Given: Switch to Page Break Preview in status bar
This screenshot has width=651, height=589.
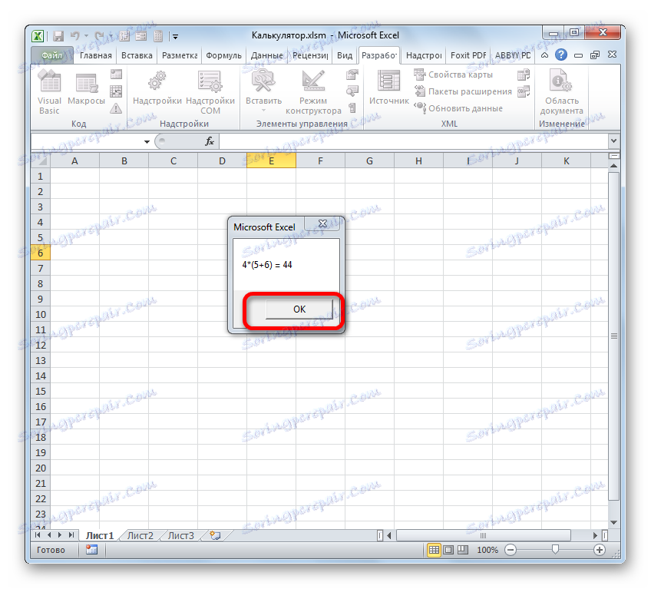Looking at the screenshot, I should click(x=462, y=550).
